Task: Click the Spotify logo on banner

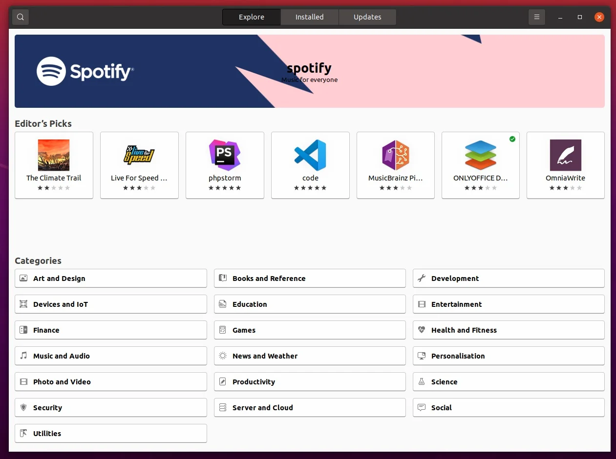Action: 85,71
